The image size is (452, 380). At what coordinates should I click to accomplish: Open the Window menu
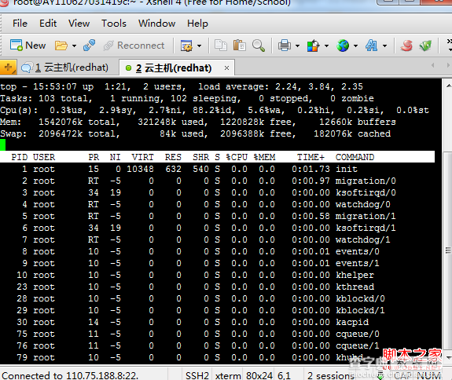point(156,24)
